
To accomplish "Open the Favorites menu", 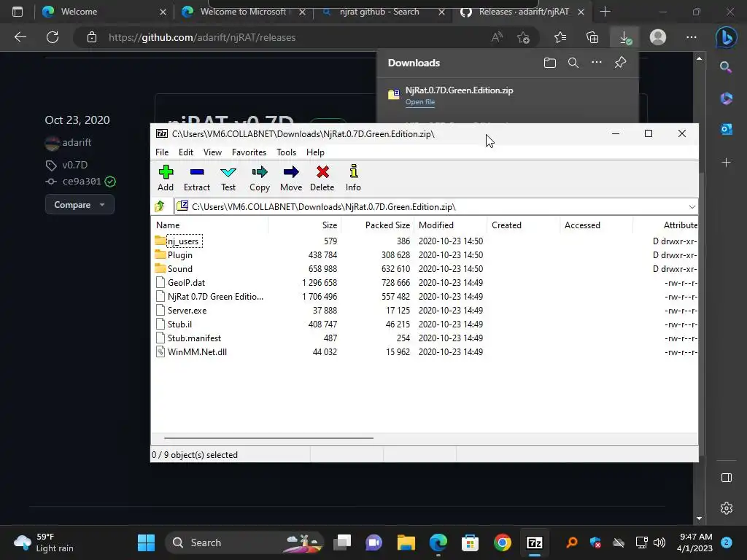I will click(249, 152).
